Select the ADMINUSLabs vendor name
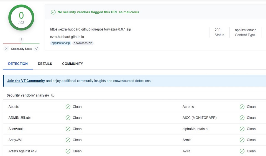This screenshot has width=266, height=156. tap(20, 118)
